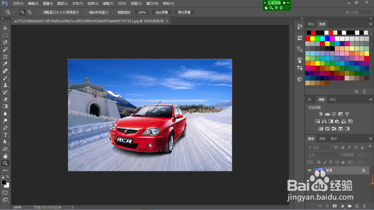This screenshot has width=374, height=210.
Task: Open the Layers panel menu
Action: coord(370,139)
